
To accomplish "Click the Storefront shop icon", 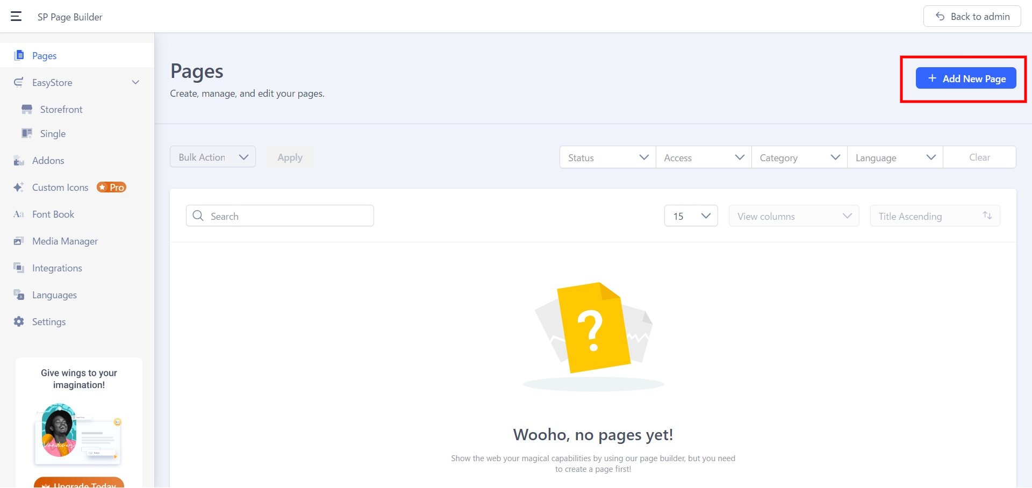I will pyautogui.click(x=27, y=110).
